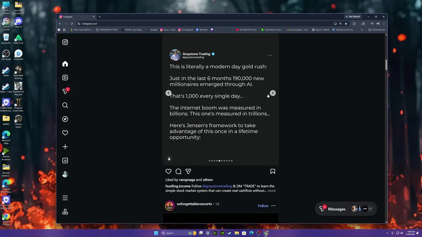Open PERSONALITY TRAI... bookmark folder
The image size is (422, 237).
point(107,30)
